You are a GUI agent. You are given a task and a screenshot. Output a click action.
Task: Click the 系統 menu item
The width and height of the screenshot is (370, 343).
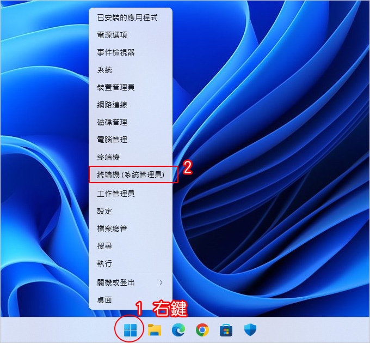coord(131,70)
